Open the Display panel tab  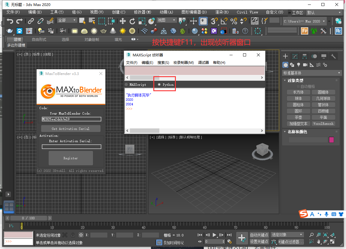click(324, 56)
